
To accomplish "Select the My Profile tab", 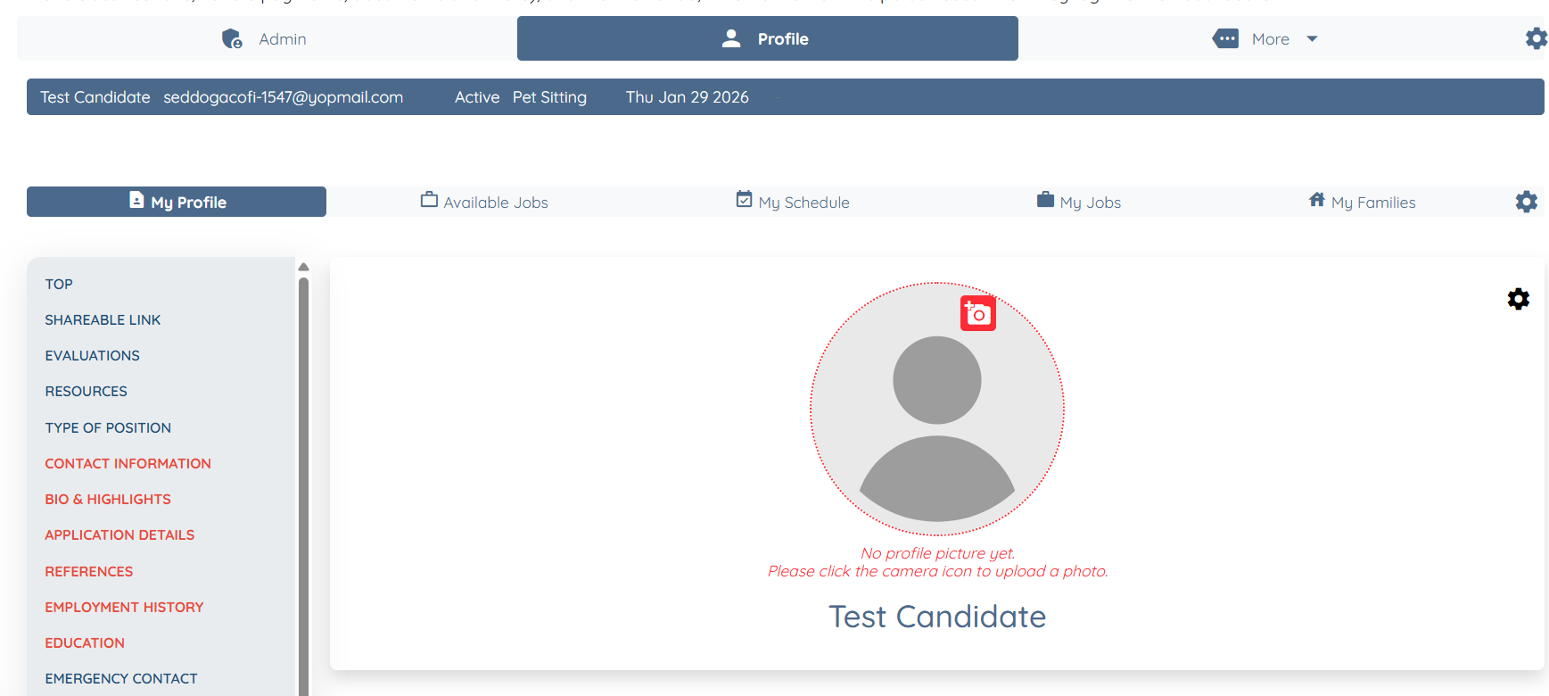I will click(x=177, y=203).
